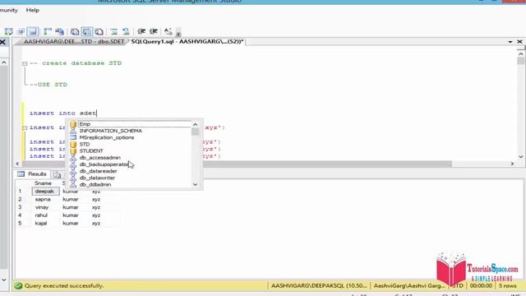
Task: Click the Increase Indent icon
Action: 154,31
